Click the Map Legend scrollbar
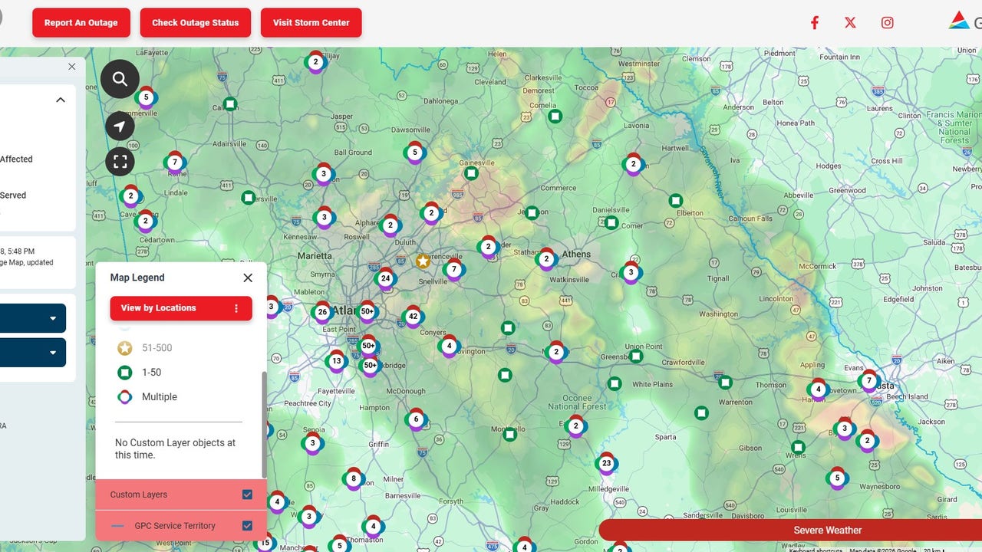This screenshot has height=552, width=982. coord(264,424)
